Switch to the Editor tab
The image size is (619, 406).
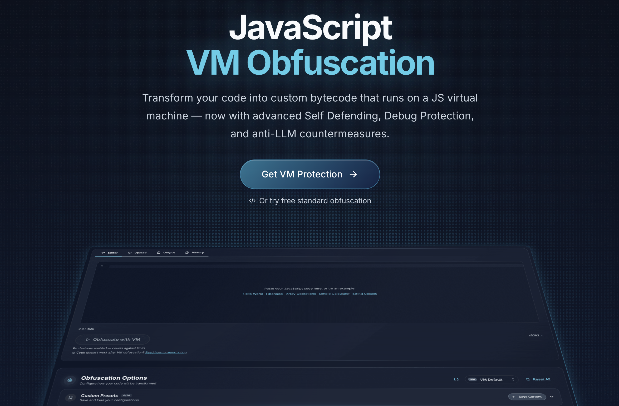[110, 253]
